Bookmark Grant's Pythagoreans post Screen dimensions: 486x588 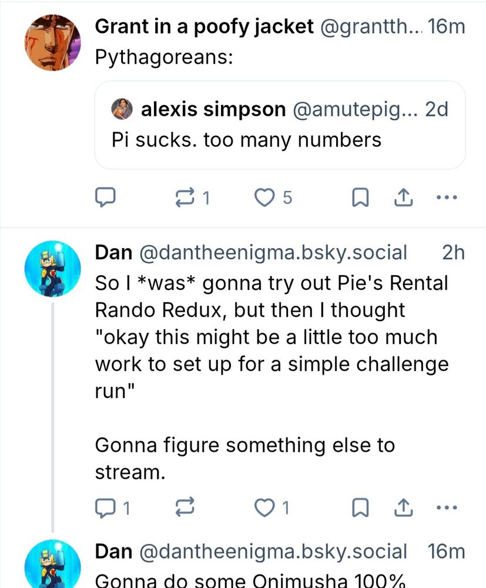pos(359,199)
